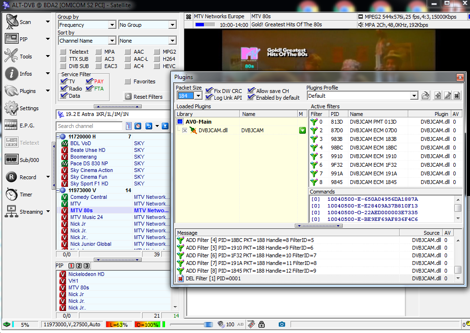470x333 pixels.
Task: Click the edit plugins profile pencil icon
Action: click(448, 96)
